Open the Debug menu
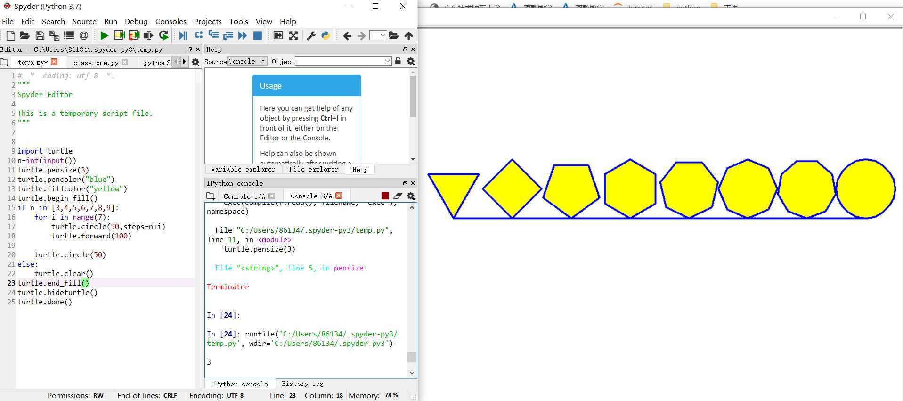Viewport: 903px width, 401px height. (x=136, y=21)
